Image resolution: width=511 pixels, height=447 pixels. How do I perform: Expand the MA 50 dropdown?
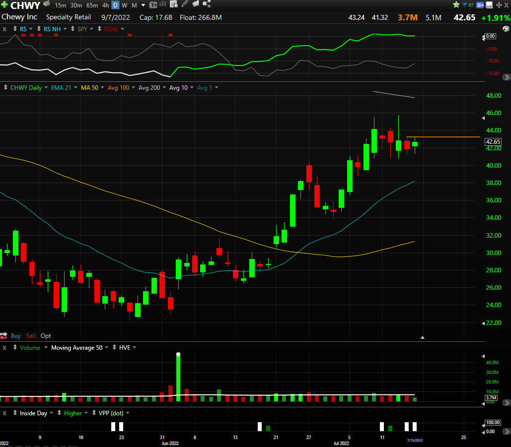[x=102, y=88]
